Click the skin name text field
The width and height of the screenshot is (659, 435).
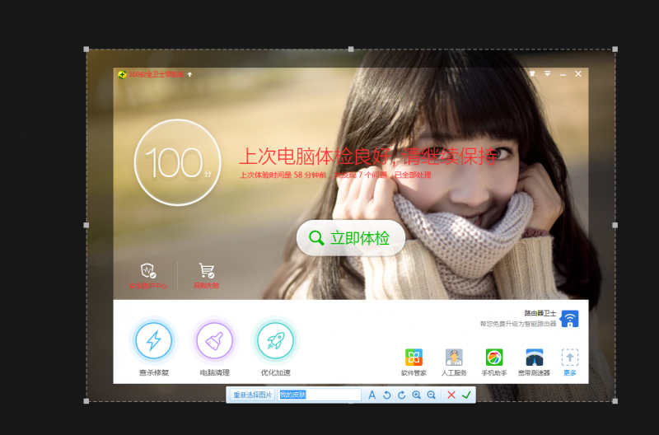coord(320,395)
